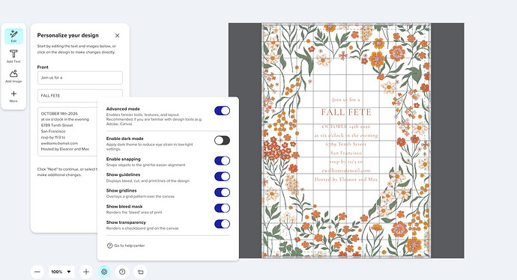Select 'Join us for a' text on canvas

(x=346, y=100)
